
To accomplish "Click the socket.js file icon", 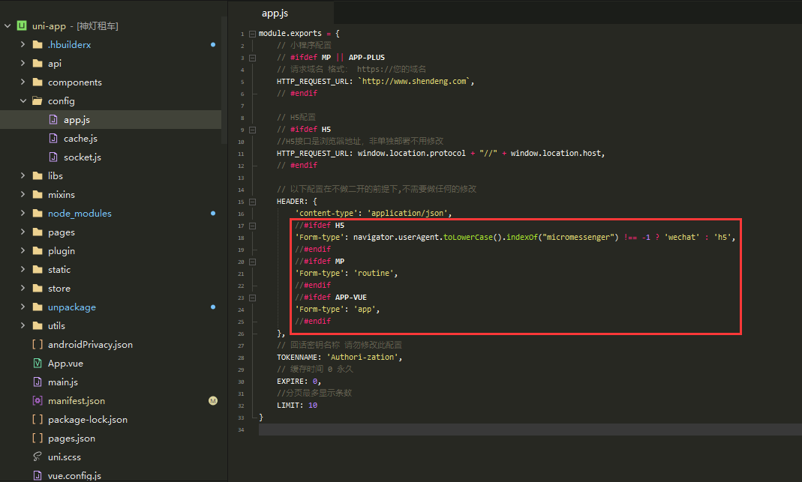I will pyautogui.click(x=53, y=157).
